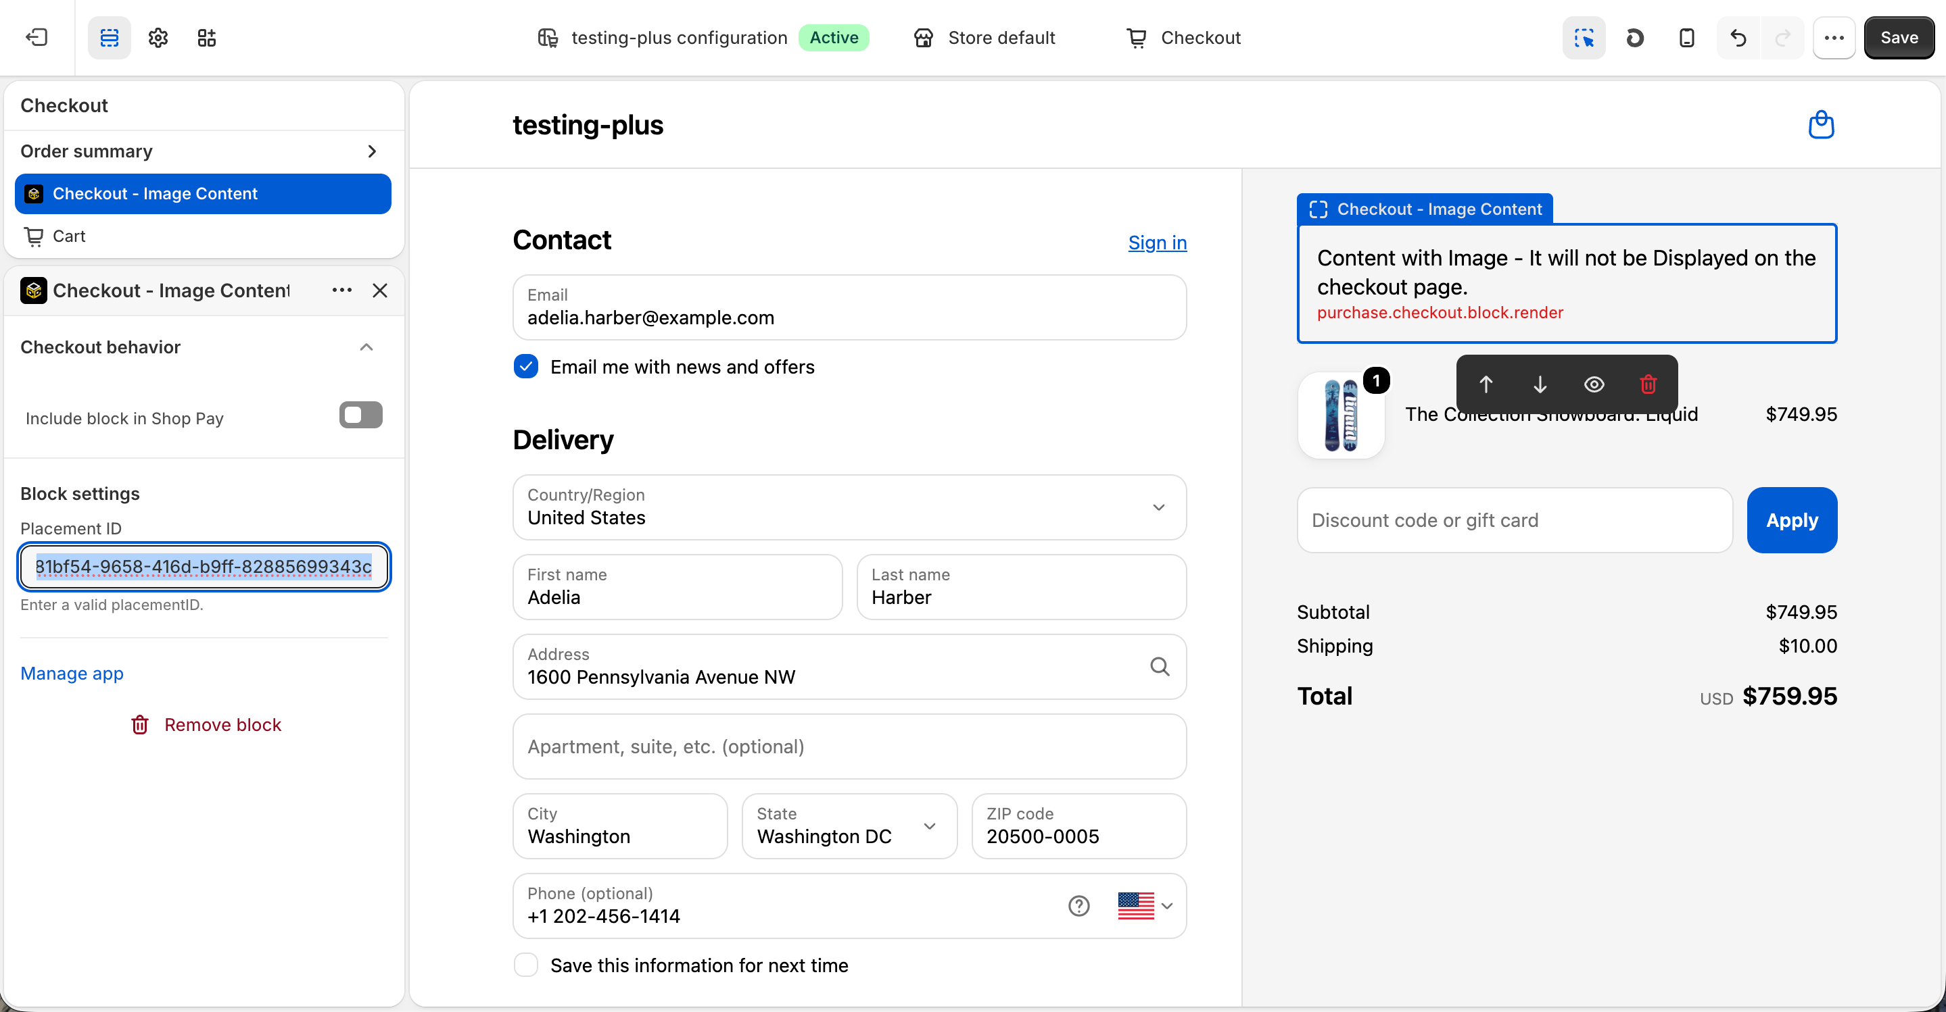
Task: Uncheck Email me with news and offers
Action: (526, 367)
